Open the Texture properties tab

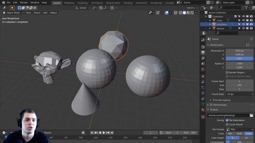click(x=203, y=117)
